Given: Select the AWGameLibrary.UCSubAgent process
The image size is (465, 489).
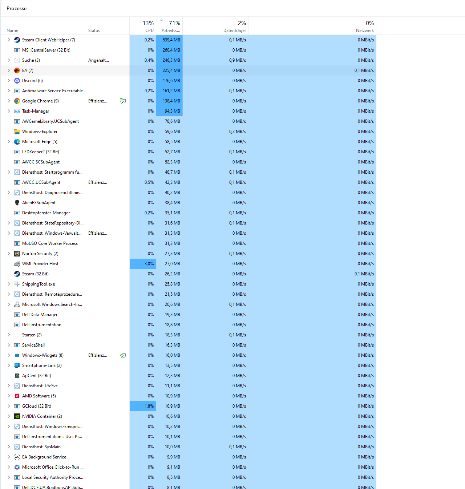Looking at the screenshot, I should click(x=188, y=121).
